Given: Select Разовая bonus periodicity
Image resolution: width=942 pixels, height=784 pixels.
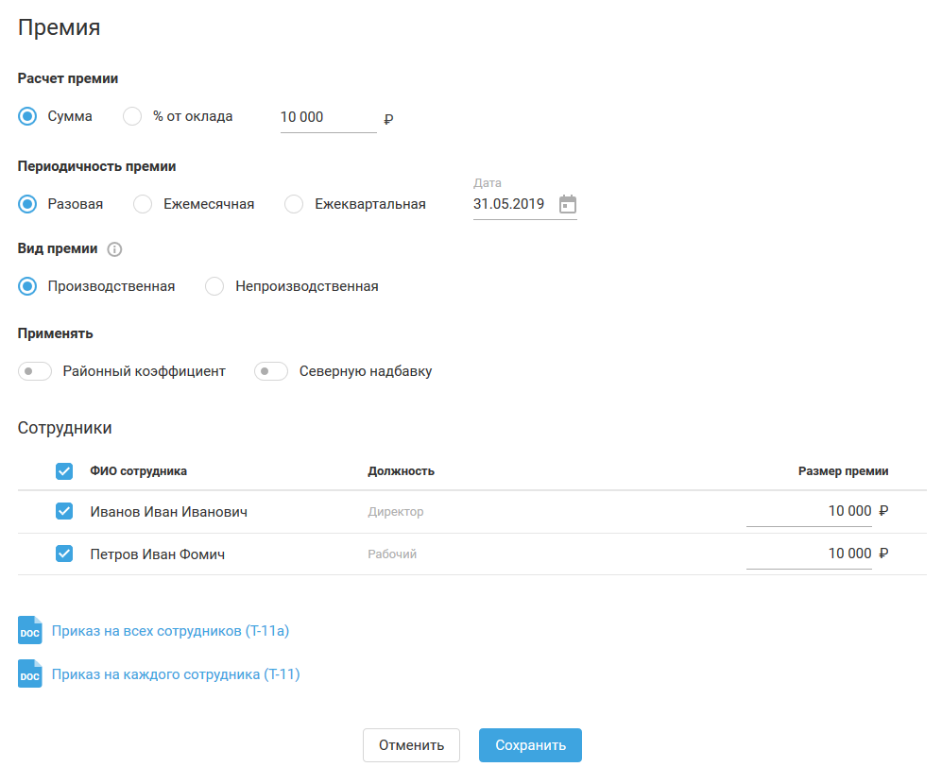Looking at the screenshot, I should 27,204.
